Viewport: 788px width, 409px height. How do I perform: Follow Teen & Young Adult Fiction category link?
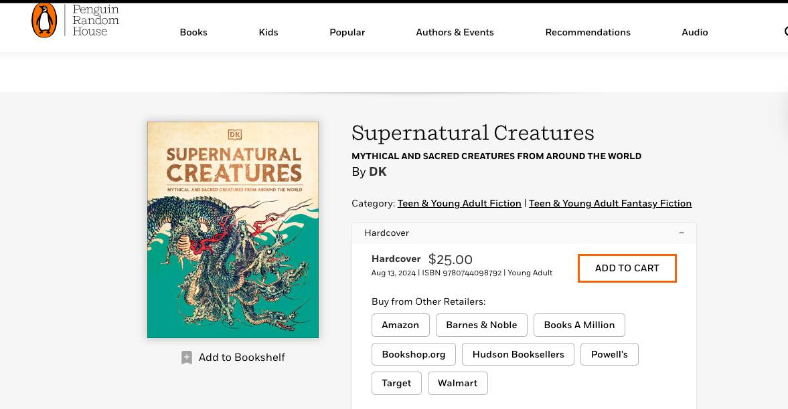[x=459, y=204]
